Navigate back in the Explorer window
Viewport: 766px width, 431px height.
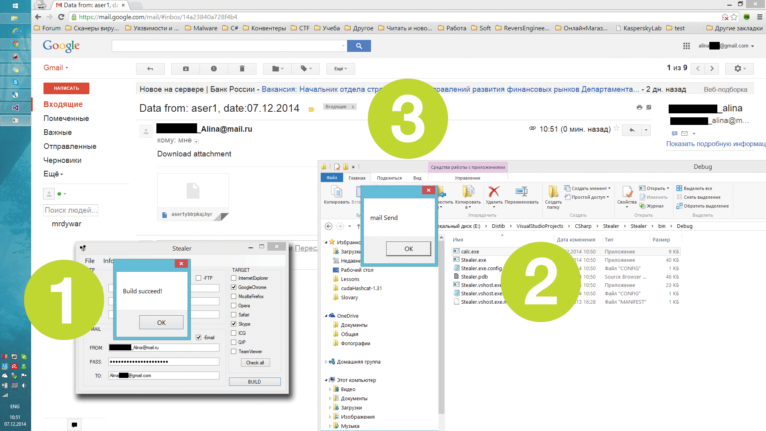pos(328,226)
